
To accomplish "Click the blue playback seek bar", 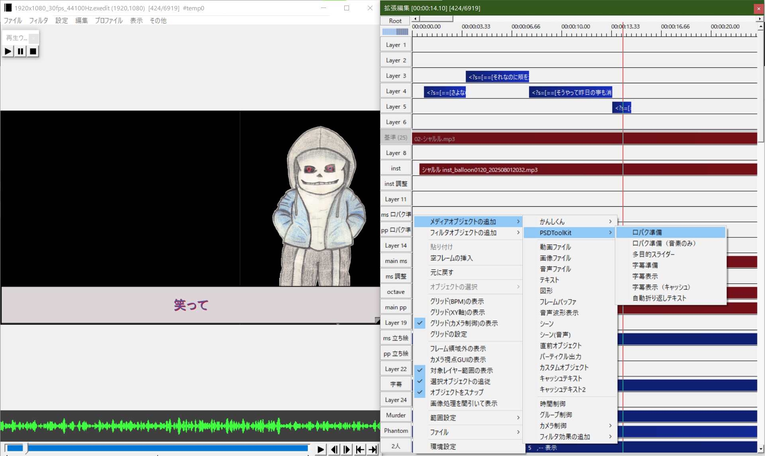I will tap(167, 448).
